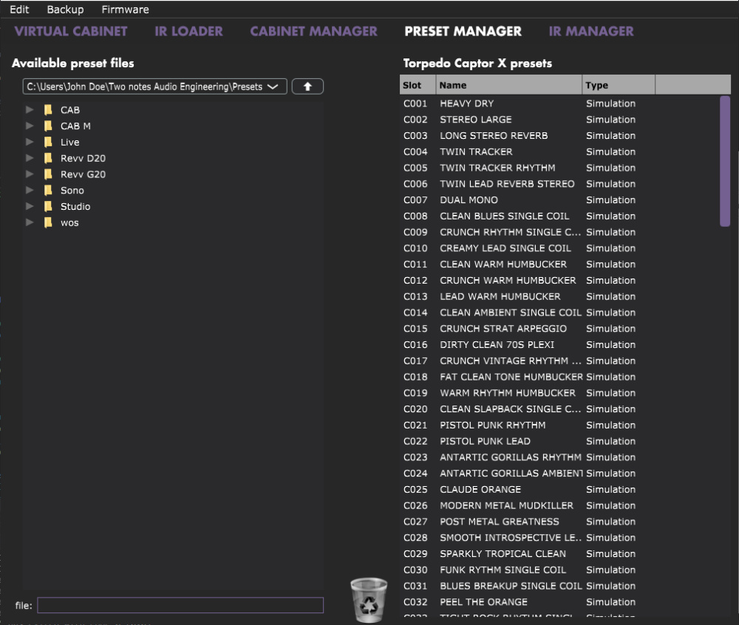
Task: Expand the CAB M folder tree
Action: pyautogui.click(x=30, y=126)
